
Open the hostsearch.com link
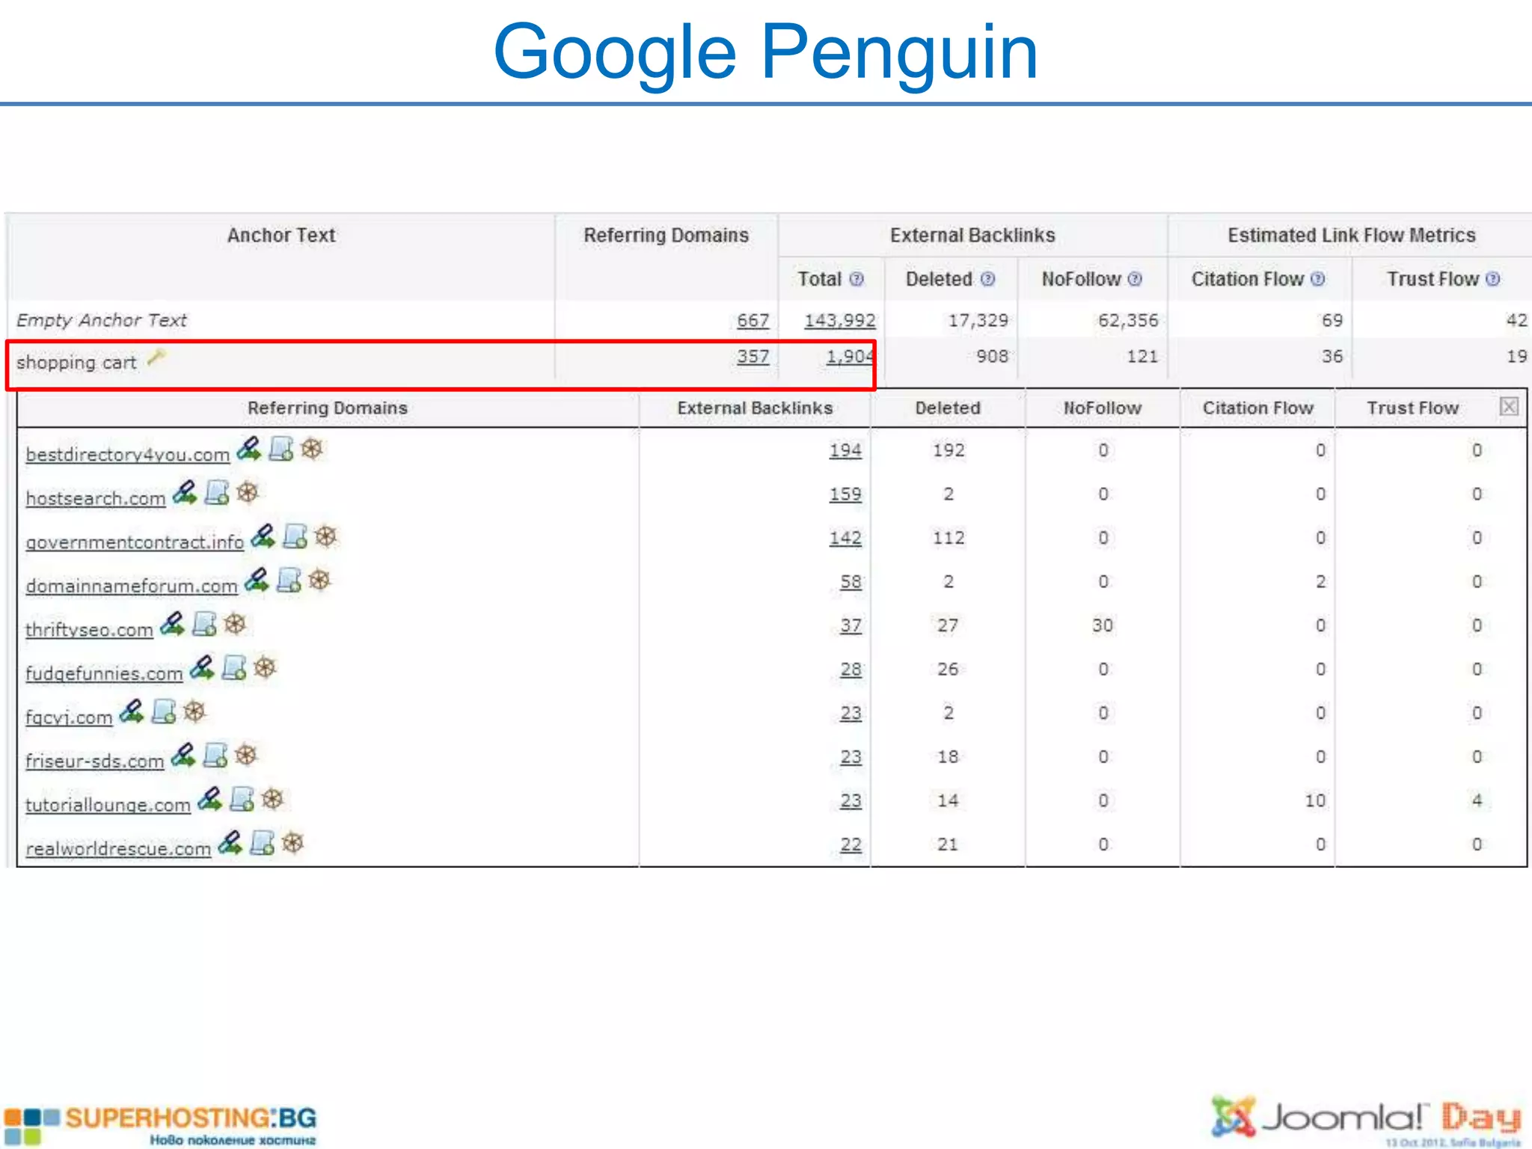96,498
